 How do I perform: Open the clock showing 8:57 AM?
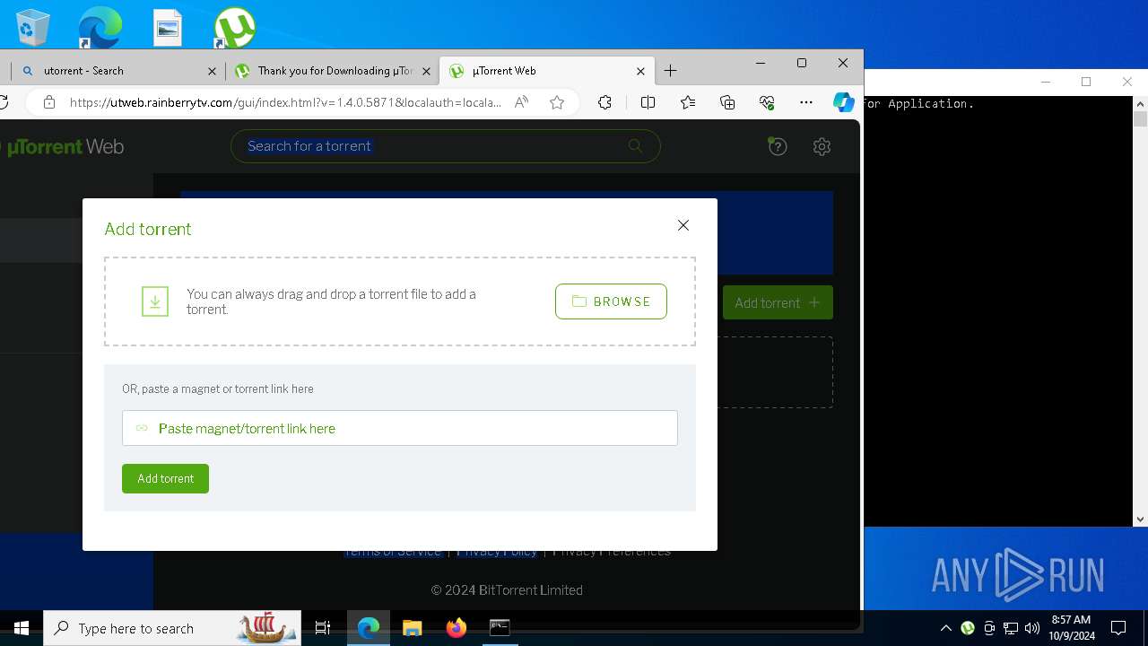coord(1071,628)
